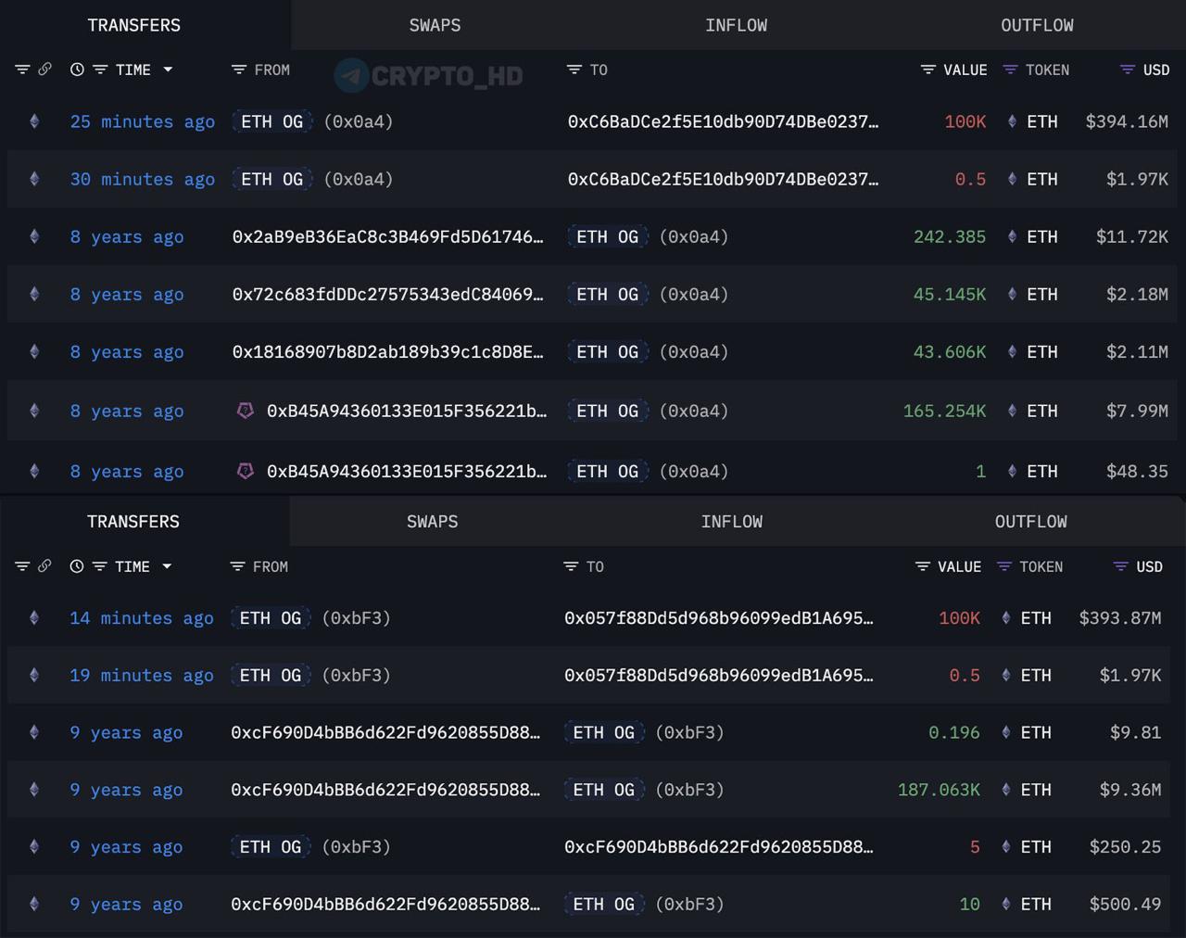Image resolution: width=1186 pixels, height=938 pixels.
Task: Click the Ethereum chain icon on the 25 minutes ago row
Action: (34, 121)
